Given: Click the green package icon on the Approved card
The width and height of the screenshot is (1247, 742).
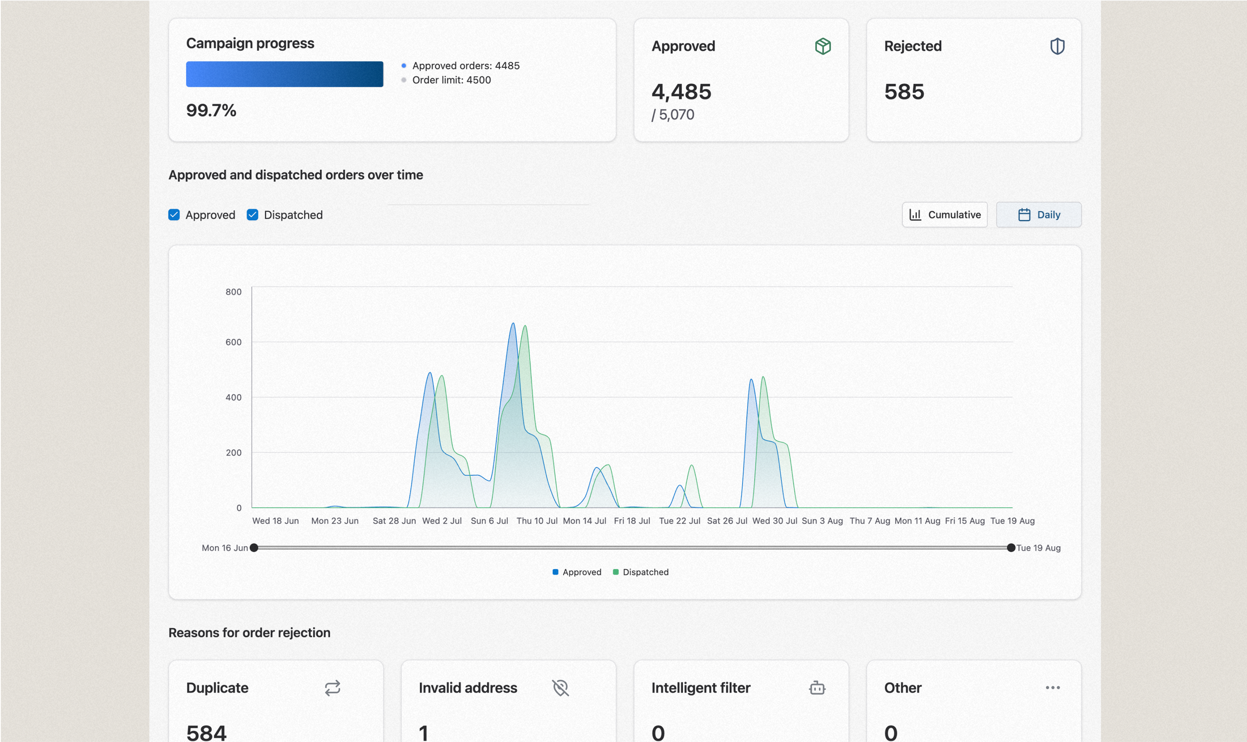Looking at the screenshot, I should (x=823, y=46).
